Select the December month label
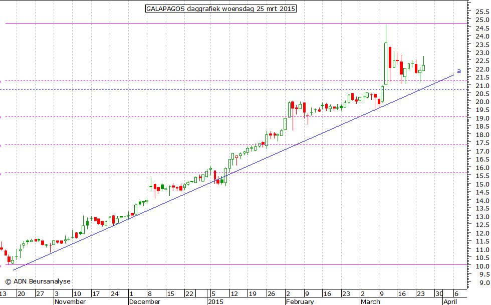491x305 pixels. coord(144,301)
